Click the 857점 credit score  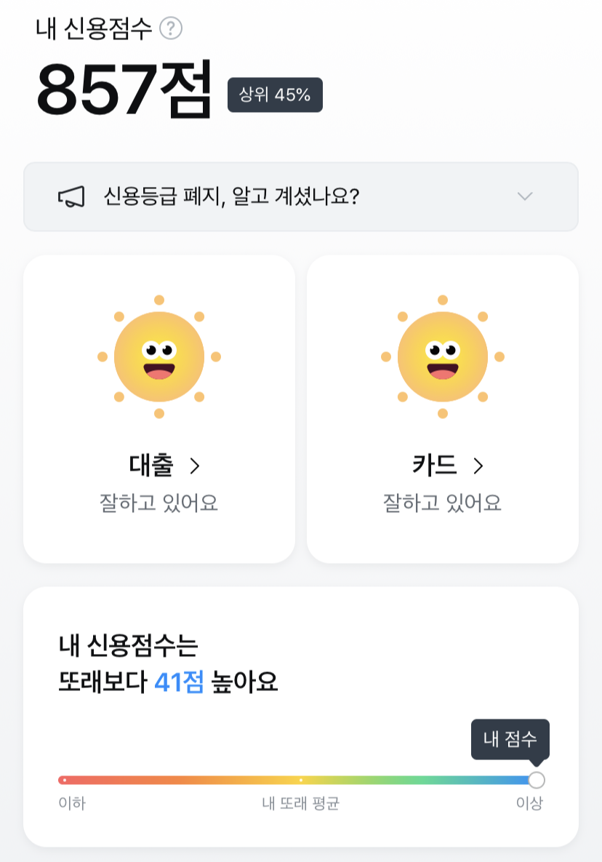point(124,89)
